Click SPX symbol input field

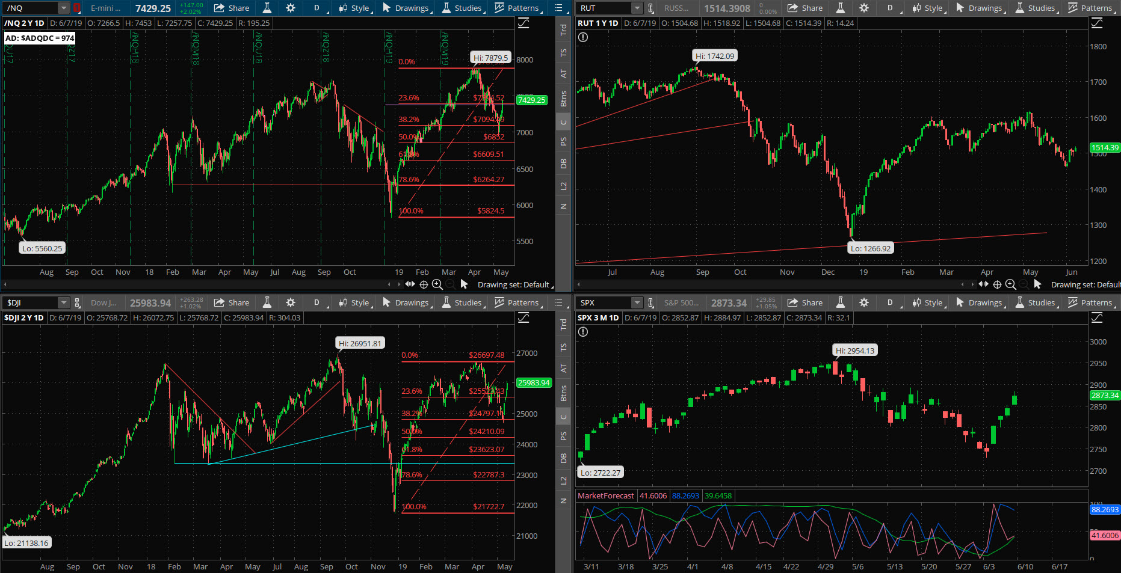tap(605, 302)
